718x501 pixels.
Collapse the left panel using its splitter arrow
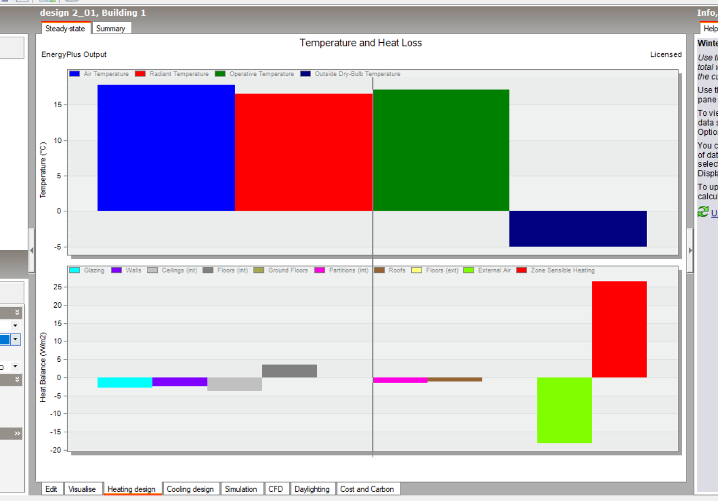point(31,250)
